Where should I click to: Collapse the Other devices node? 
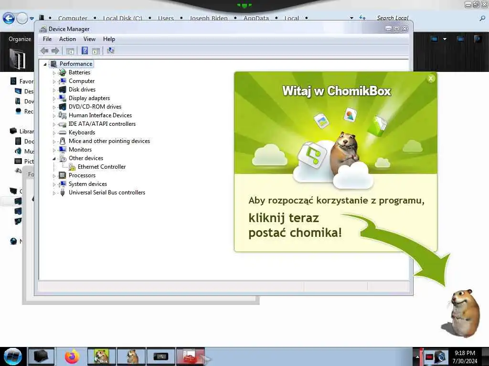coord(54,159)
